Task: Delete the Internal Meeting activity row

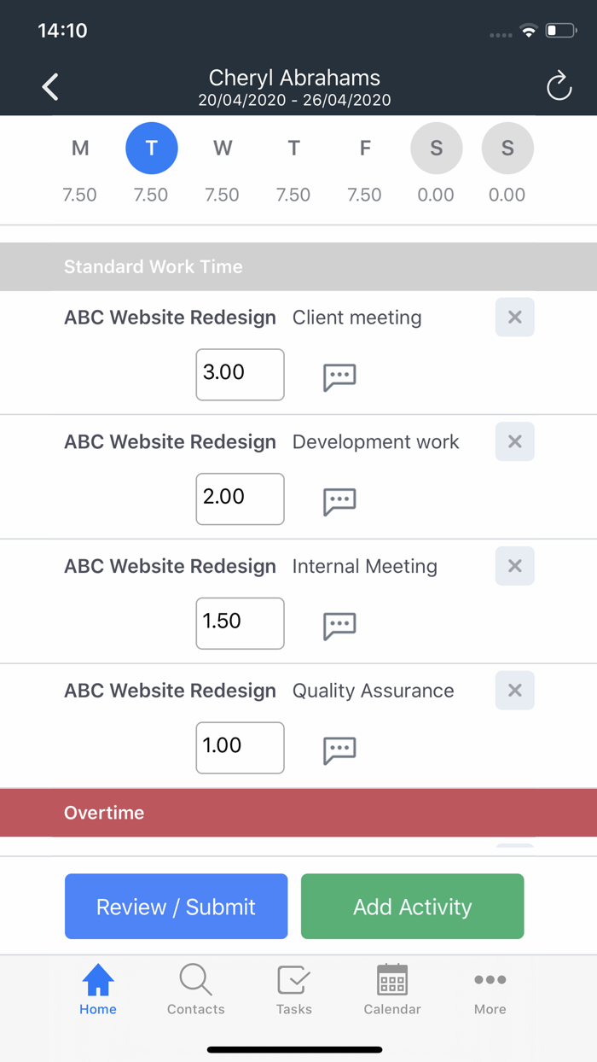Action: click(515, 567)
